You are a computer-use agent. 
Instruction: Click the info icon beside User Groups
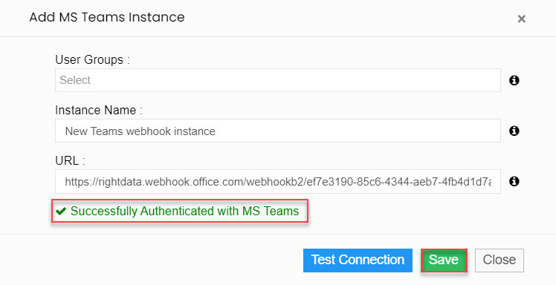pos(514,80)
